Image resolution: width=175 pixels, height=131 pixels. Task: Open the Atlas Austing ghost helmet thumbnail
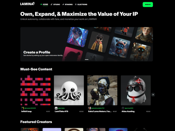(x=136, y=90)
